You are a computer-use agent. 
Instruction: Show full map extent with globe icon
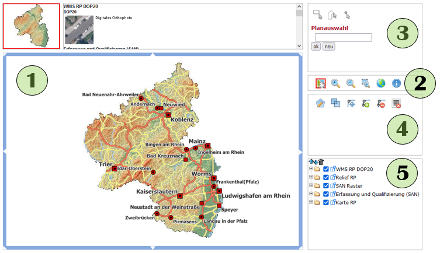point(381,83)
